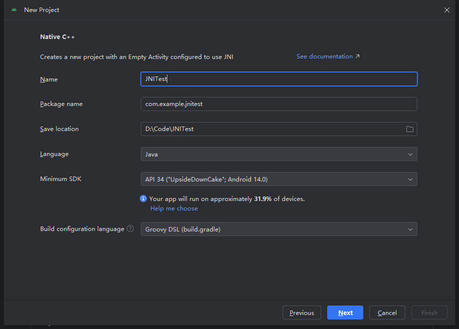The width and height of the screenshot is (459, 329).
Task: Click the help icon beside Build configuration language
Action: coord(130,228)
